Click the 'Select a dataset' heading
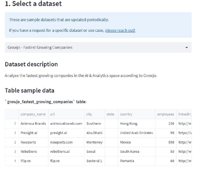This screenshot has height=169, width=201. tap(33, 4)
